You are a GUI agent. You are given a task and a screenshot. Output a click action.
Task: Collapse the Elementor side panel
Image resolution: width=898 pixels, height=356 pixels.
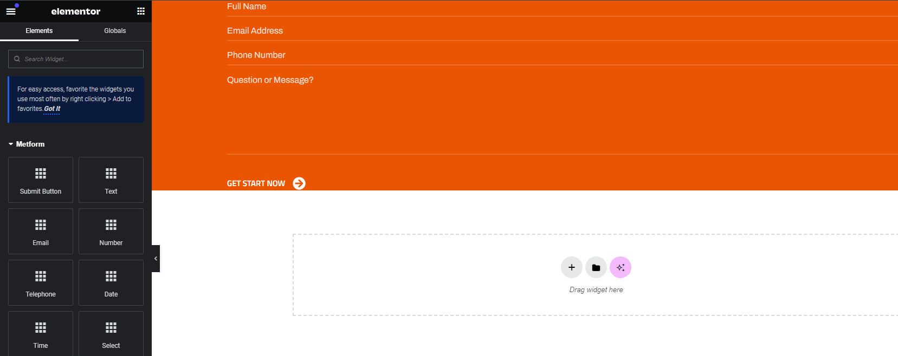click(x=156, y=259)
